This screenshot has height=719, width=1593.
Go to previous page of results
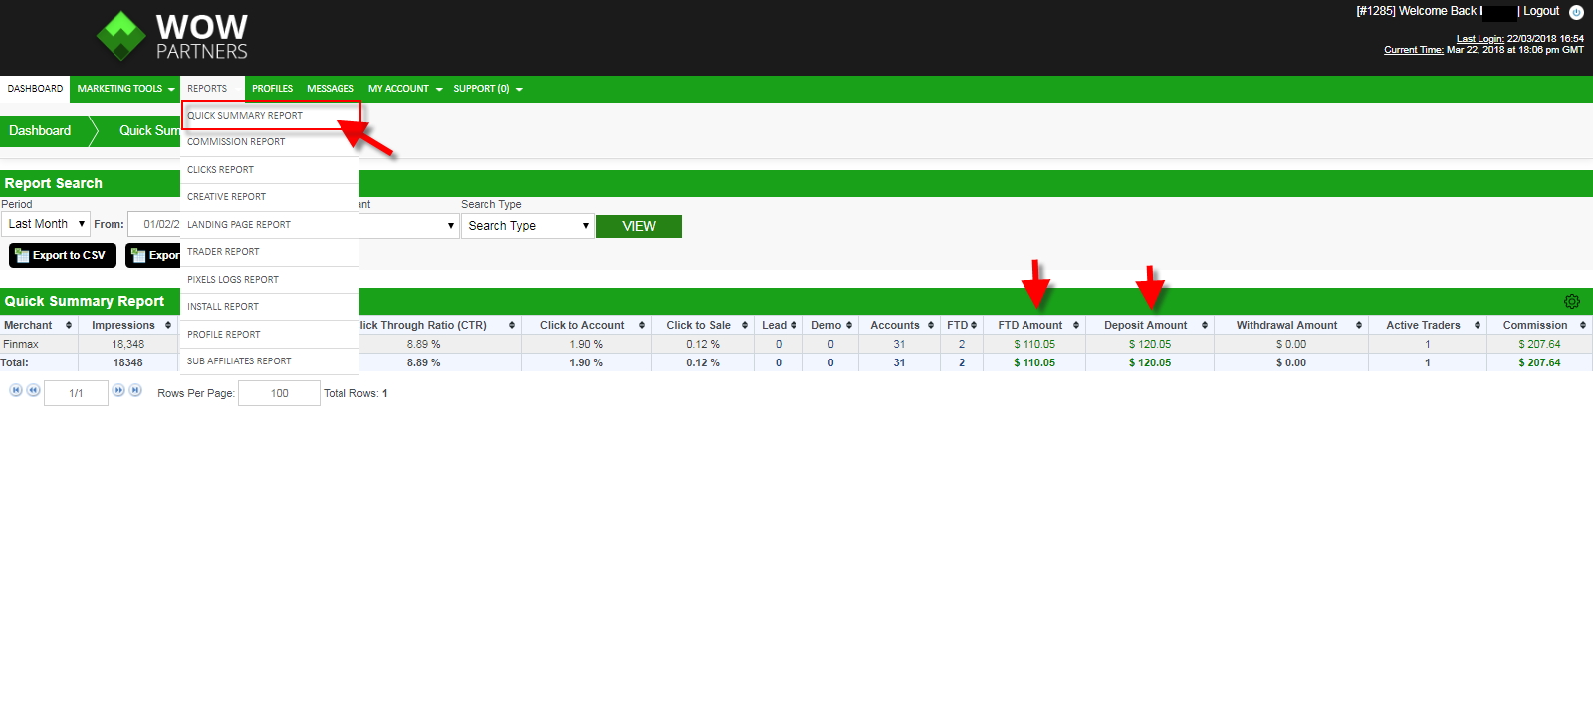tap(33, 391)
